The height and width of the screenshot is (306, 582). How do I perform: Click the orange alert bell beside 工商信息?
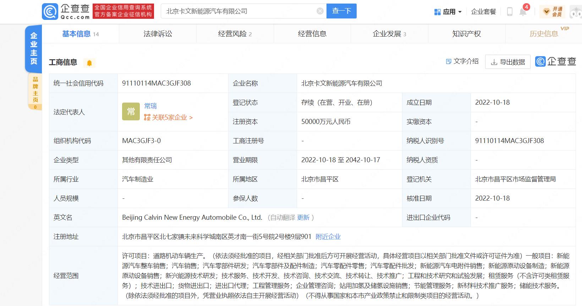point(89,63)
